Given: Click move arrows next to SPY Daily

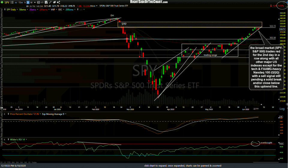Looking at the screenshot, I should (5, 10).
